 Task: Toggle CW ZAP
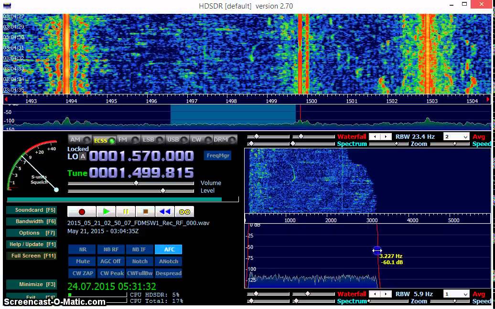(x=82, y=273)
